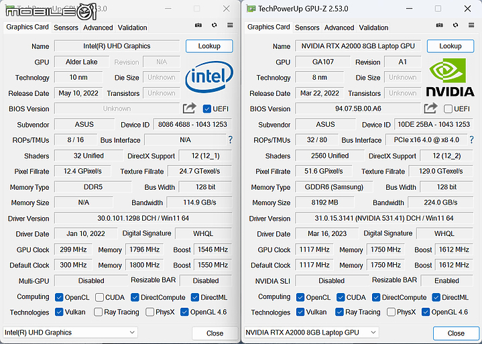This screenshot has height=344, width=482.
Task: Toggle CUDA checkbox in Intel window
Action: (x=99, y=297)
